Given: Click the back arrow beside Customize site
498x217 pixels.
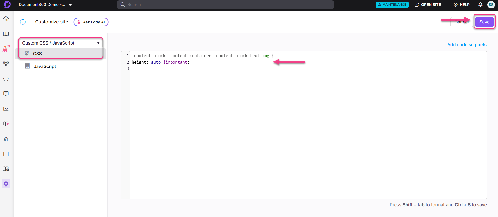Looking at the screenshot, I should (23, 22).
